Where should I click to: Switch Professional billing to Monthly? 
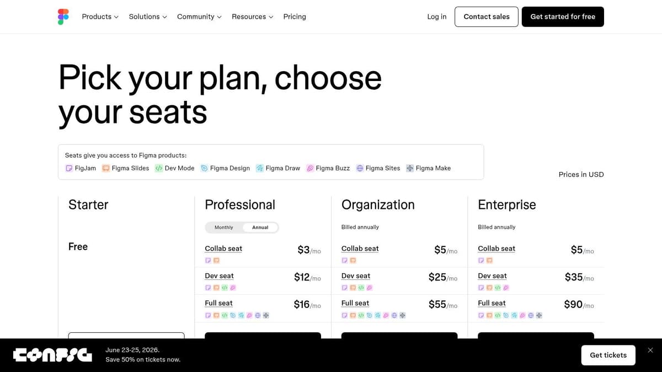tap(223, 227)
